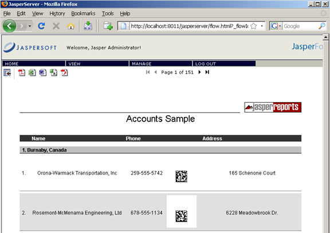Viewport: 330px width, 233px height.
Task: Click the vertical scrollbar up arrow
Action: pyautogui.click(x=325, y=37)
